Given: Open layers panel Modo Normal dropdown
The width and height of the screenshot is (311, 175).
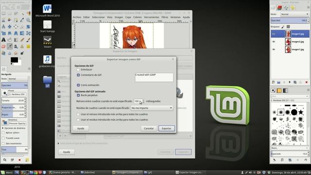Looking at the screenshot, I should pyautogui.click(x=295, y=14).
